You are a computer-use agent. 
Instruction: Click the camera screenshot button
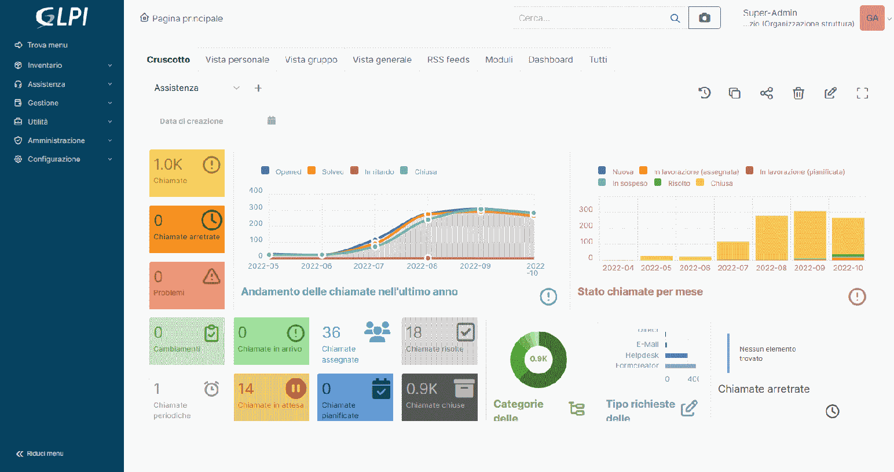[705, 18]
